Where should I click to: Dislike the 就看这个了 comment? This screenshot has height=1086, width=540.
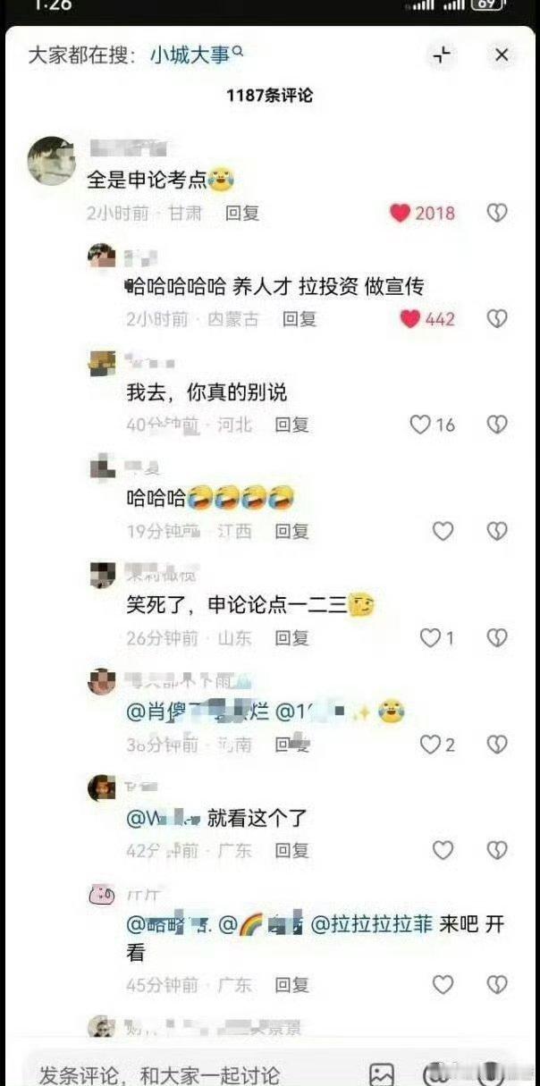click(x=497, y=850)
